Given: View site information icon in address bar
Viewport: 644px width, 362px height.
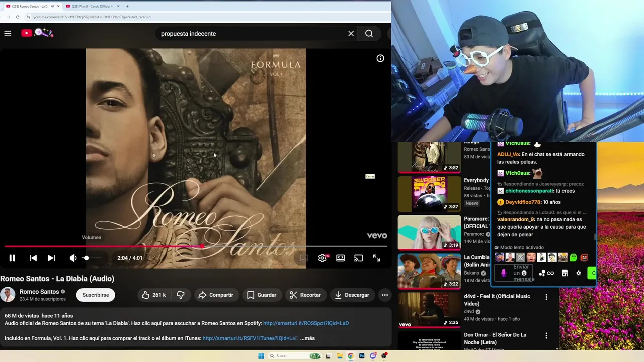Looking at the screenshot, I should [29, 17].
